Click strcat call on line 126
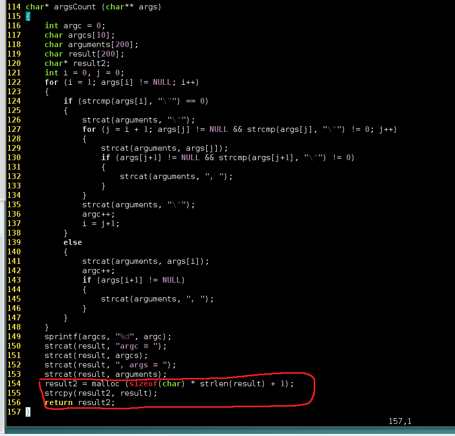 [138, 120]
